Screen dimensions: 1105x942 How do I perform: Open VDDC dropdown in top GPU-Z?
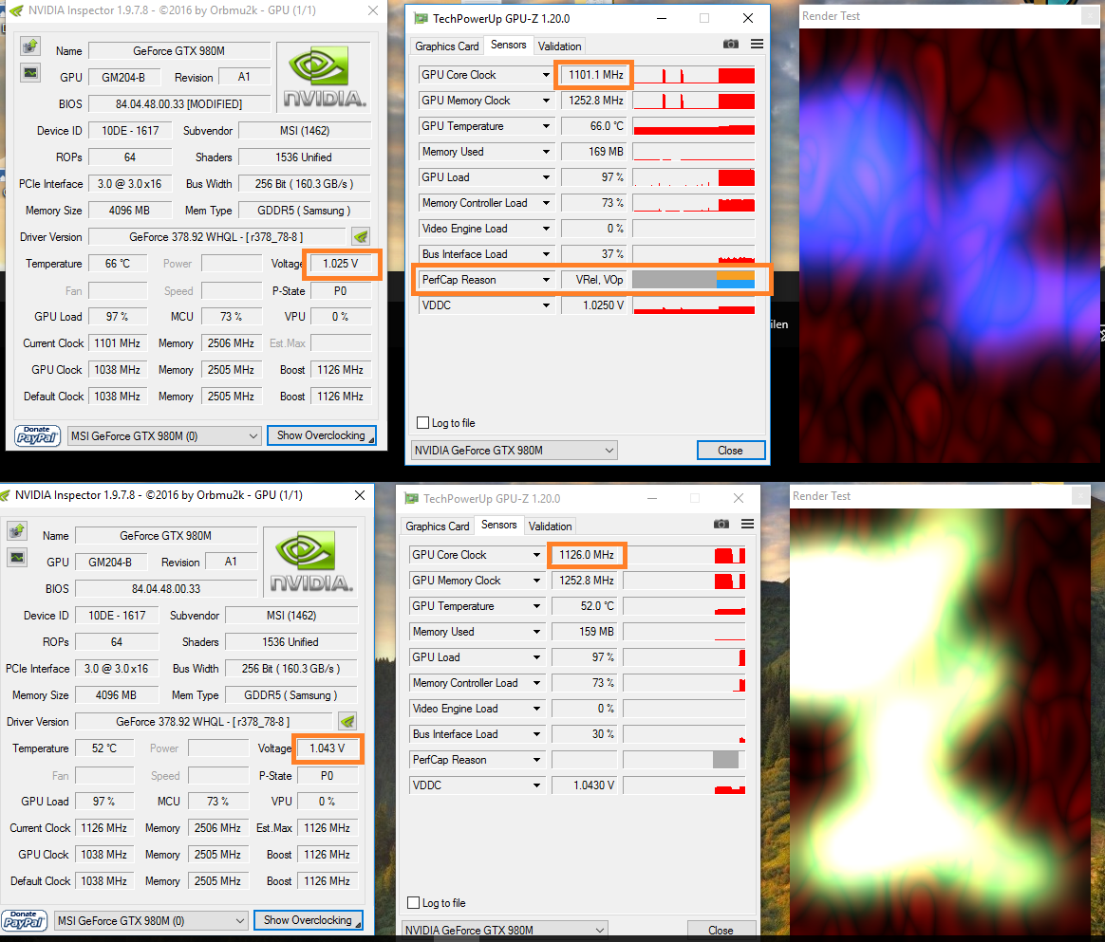pos(546,305)
